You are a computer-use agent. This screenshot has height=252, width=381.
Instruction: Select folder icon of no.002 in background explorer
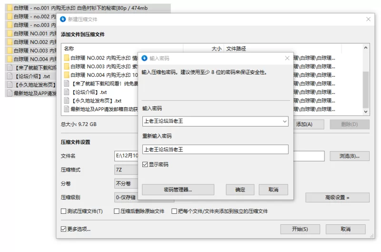point(10,17)
